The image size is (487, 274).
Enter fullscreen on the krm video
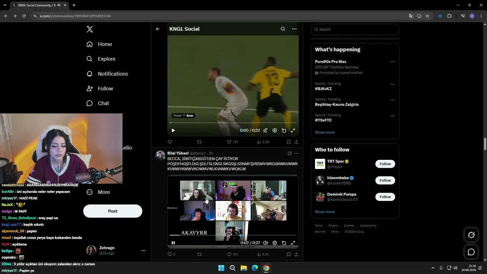click(293, 131)
